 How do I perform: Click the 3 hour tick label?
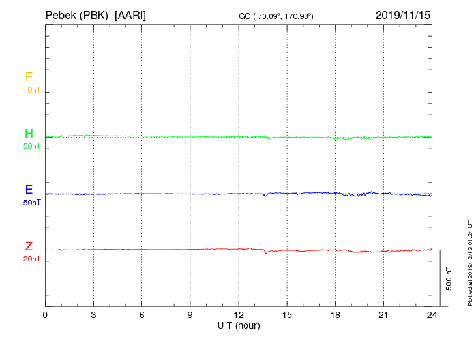click(93, 315)
